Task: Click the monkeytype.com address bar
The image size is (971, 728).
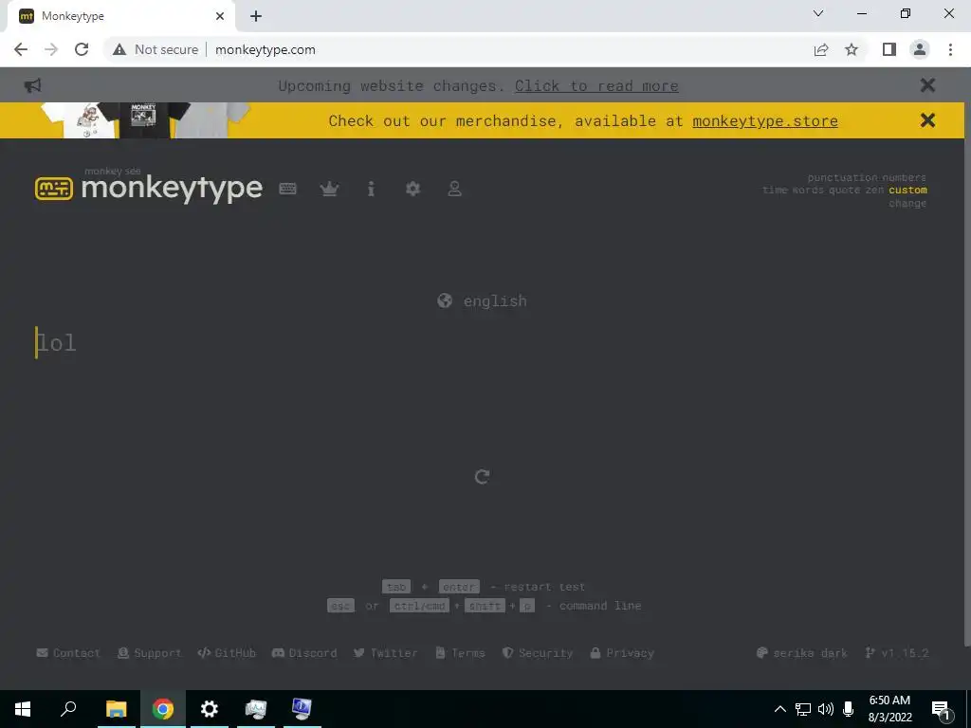Action: (x=266, y=49)
